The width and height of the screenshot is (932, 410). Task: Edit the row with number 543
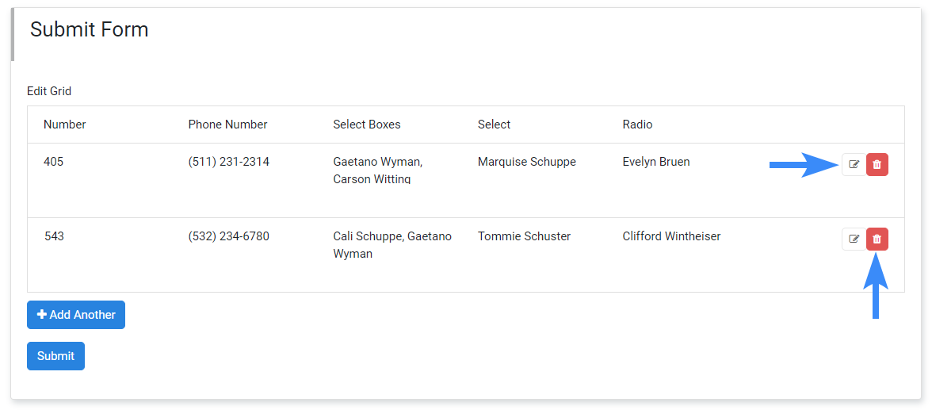(854, 239)
